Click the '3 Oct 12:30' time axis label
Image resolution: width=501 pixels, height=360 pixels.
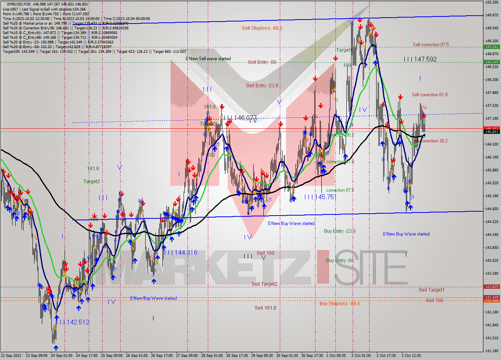click(411, 356)
